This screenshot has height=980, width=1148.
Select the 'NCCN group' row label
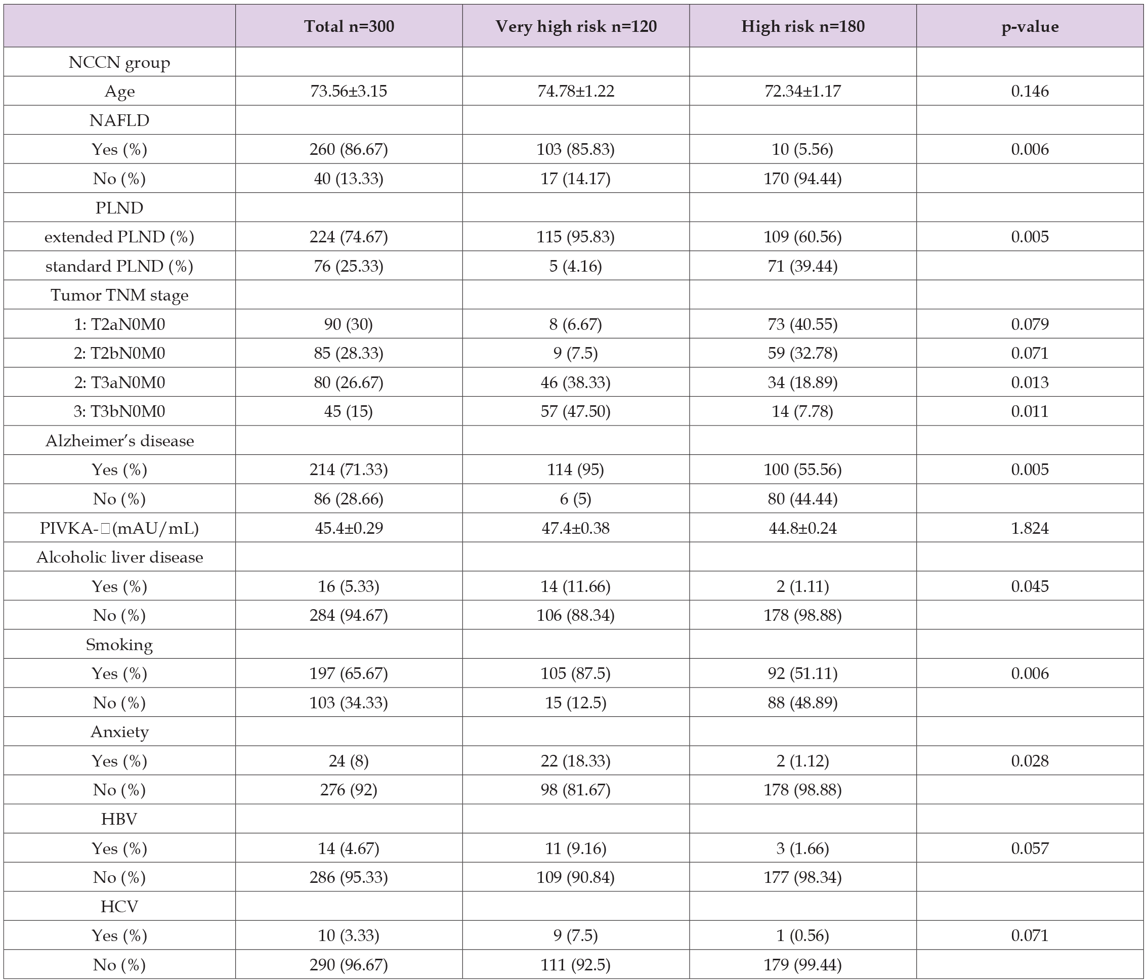(x=119, y=63)
